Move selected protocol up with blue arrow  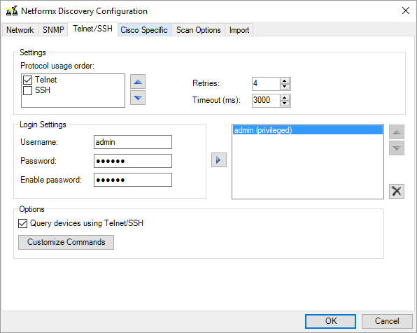pyautogui.click(x=138, y=82)
